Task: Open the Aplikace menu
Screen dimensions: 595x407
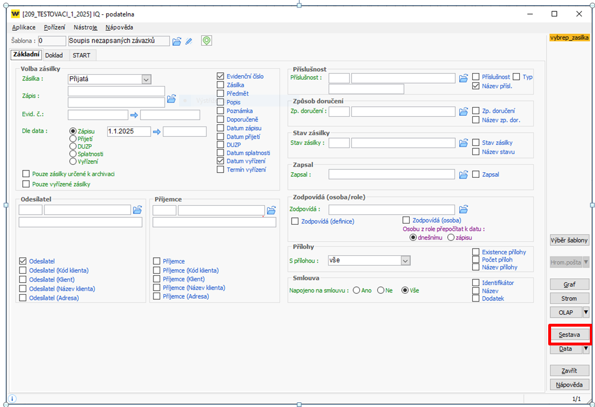Action: tap(23, 27)
